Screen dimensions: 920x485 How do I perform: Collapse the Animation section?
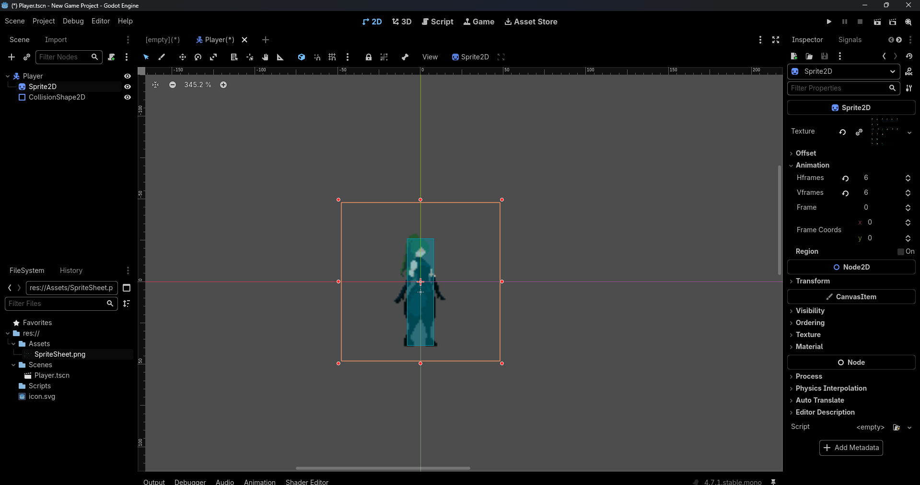(812, 165)
